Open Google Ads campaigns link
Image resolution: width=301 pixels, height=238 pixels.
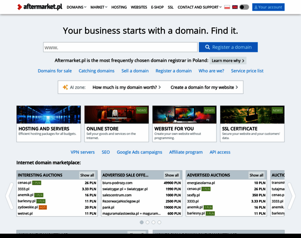pyautogui.click(x=139, y=152)
